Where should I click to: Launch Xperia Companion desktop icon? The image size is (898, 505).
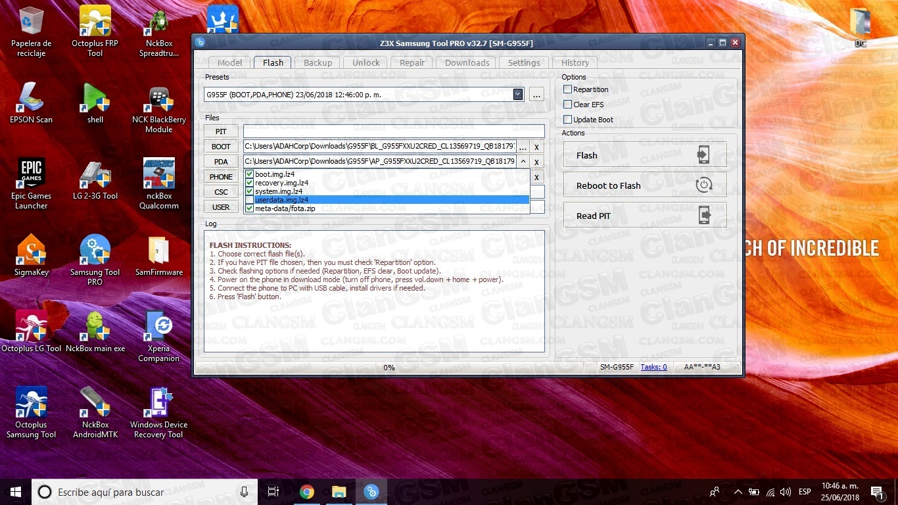159,336
